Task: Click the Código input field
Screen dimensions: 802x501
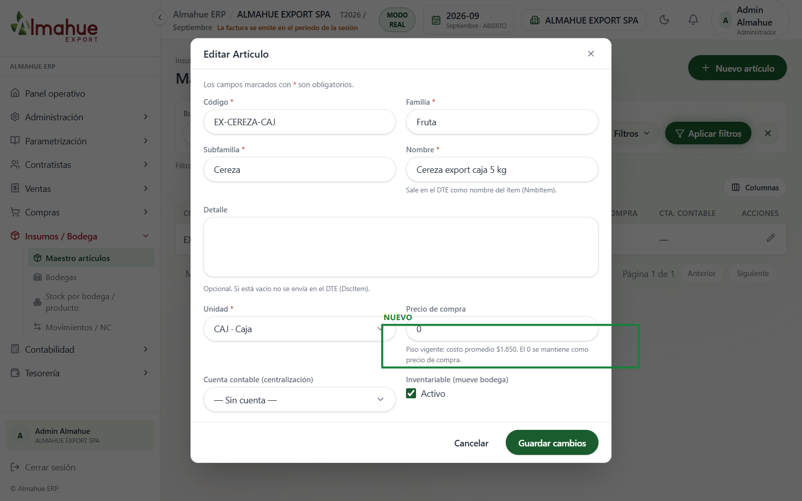Action: pos(300,122)
